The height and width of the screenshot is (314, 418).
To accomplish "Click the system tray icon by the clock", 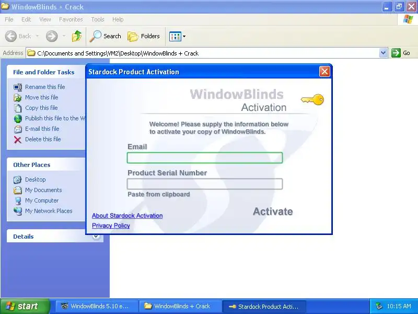I will pos(378,306).
